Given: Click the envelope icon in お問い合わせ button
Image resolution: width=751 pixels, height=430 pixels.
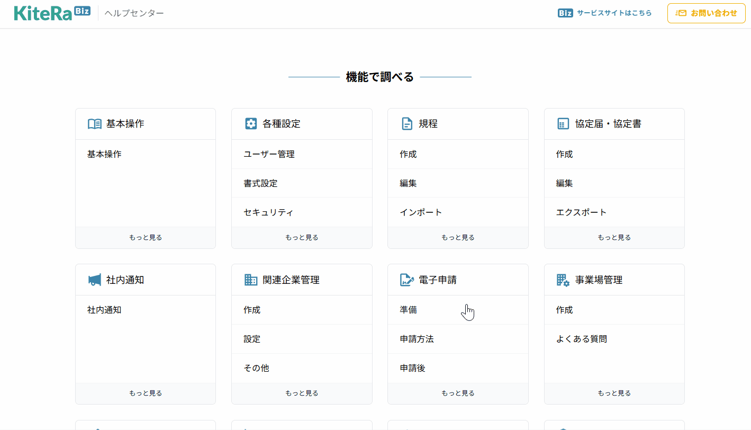Looking at the screenshot, I should pos(681,13).
